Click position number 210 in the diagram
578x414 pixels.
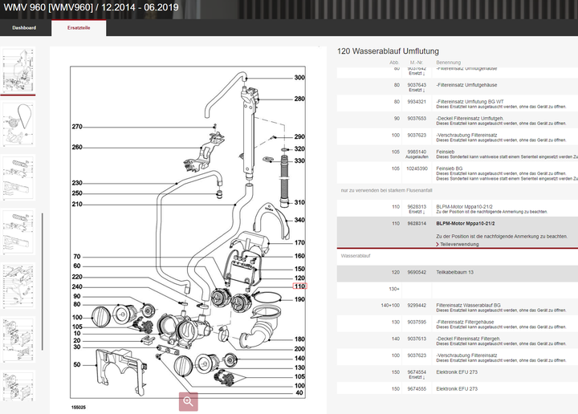pyautogui.click(x=77, y=204)
